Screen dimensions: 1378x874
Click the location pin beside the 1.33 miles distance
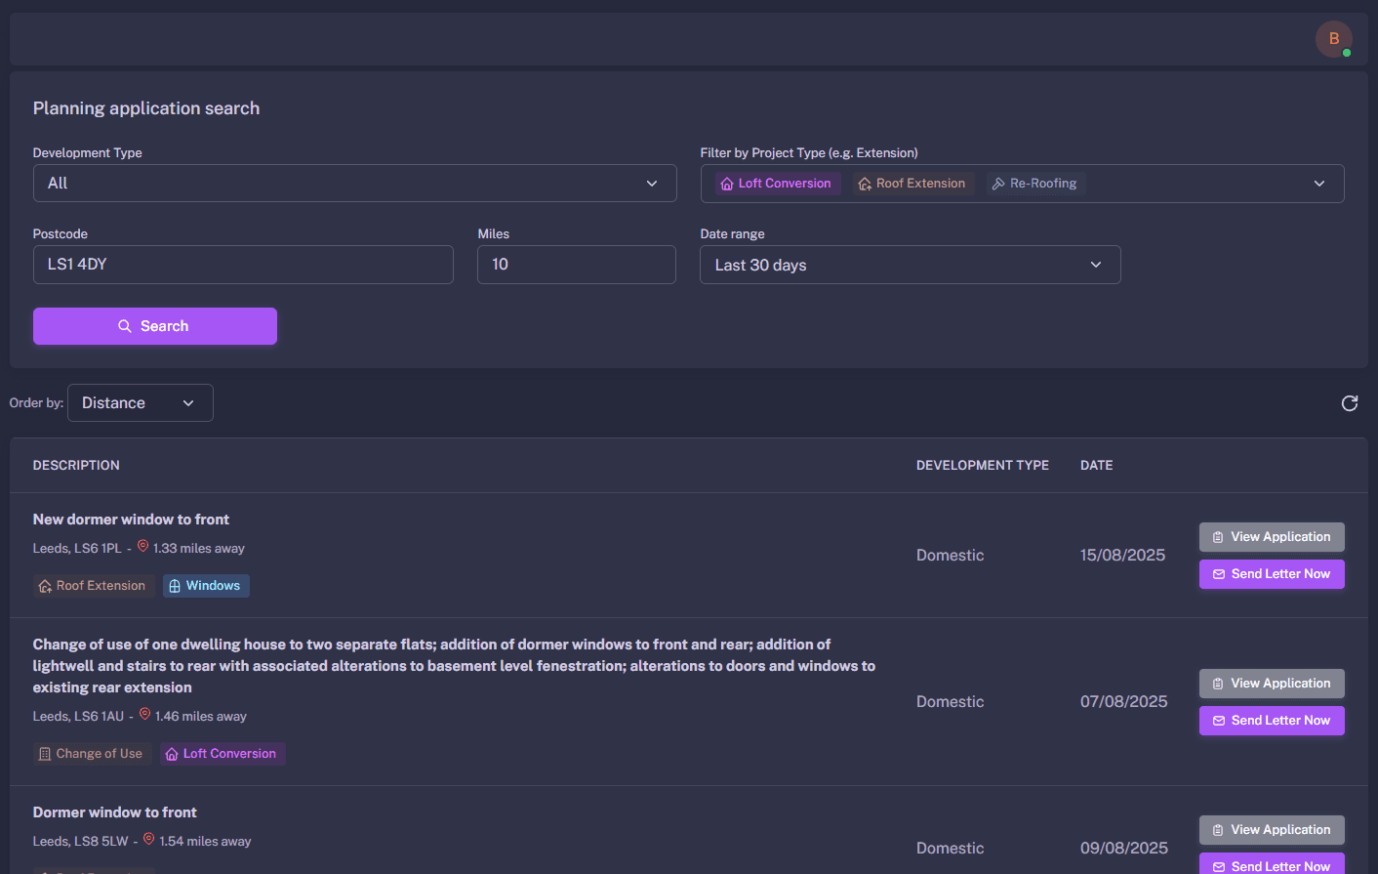[144, 548]
